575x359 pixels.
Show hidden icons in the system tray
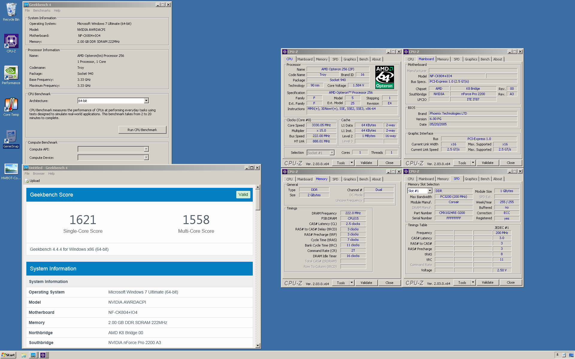[x=557, y=355]
